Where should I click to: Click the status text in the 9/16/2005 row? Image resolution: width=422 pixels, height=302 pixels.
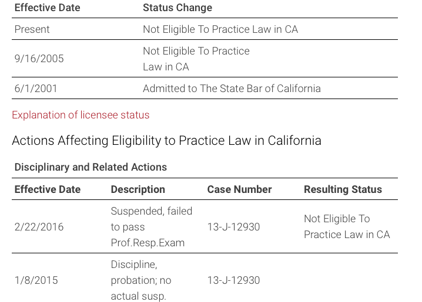coord(196,59)
